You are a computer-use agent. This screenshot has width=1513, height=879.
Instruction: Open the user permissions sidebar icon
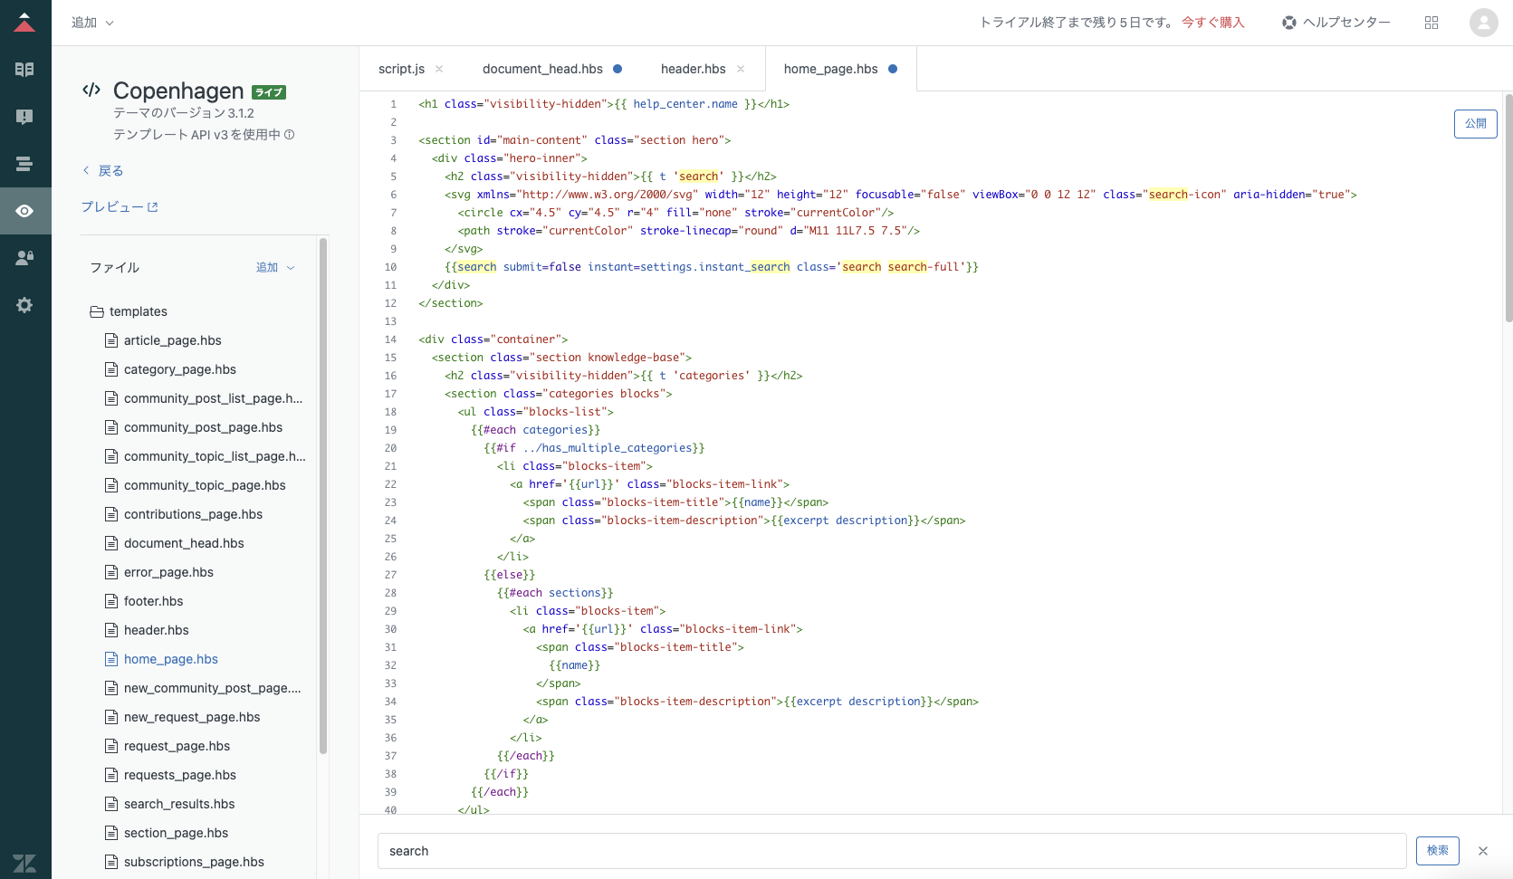click(24, 258)
